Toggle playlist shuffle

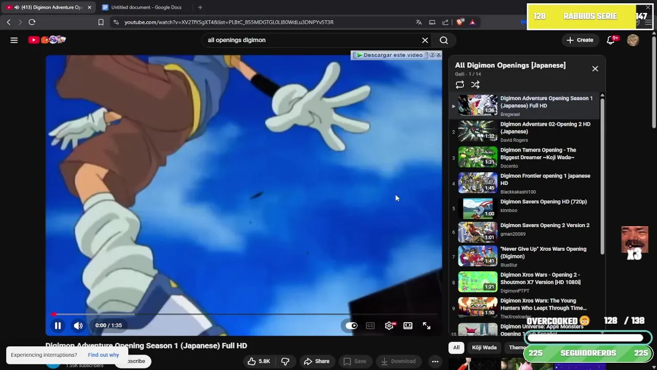click(x=475, y=85)
